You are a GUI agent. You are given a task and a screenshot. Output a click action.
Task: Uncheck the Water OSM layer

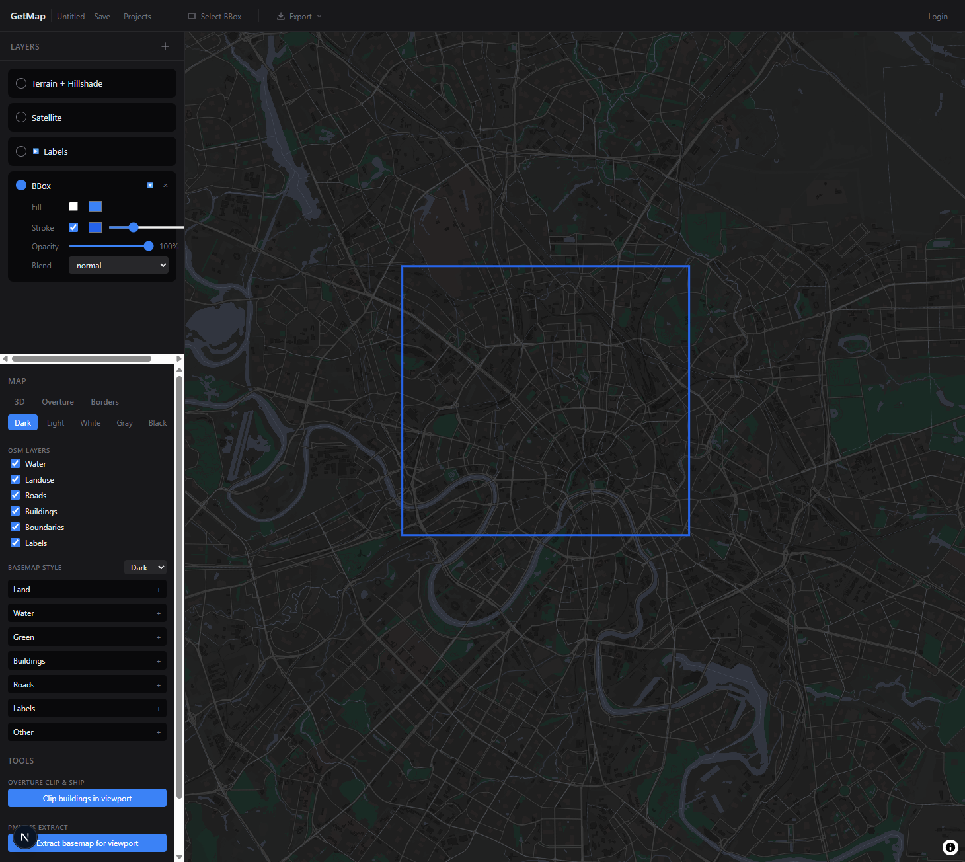[15, 463]
